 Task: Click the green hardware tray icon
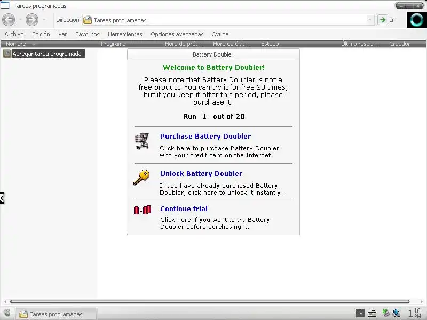point(385,313)
